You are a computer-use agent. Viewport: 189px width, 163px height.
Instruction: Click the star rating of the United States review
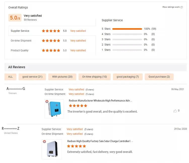(77, 146)
